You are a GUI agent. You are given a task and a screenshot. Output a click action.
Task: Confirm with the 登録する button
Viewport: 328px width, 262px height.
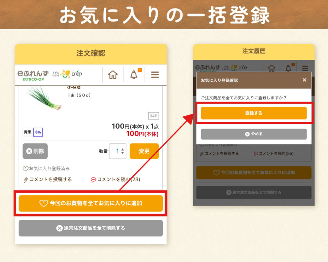coord(254,113)
